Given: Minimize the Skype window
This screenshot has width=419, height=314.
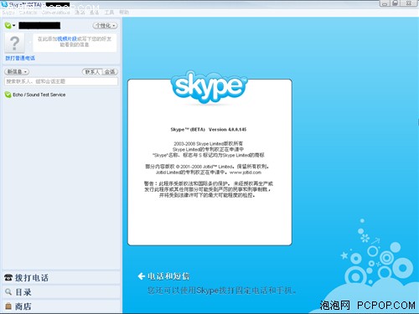Looking at the screenshot, I should click(x=385, y=3).
